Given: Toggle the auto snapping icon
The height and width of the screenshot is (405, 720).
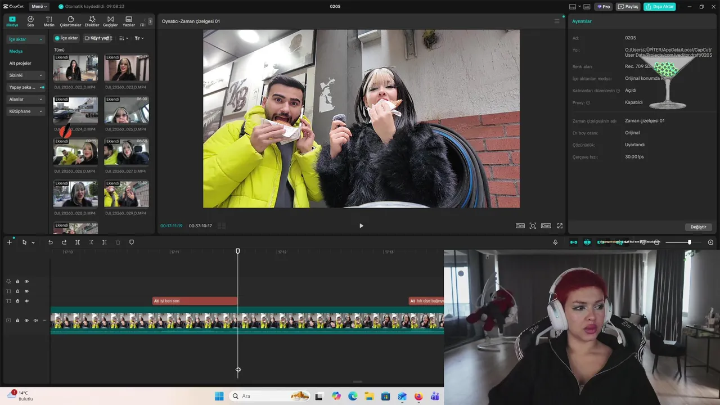Looking at the screenshot, I should [587, 242].
